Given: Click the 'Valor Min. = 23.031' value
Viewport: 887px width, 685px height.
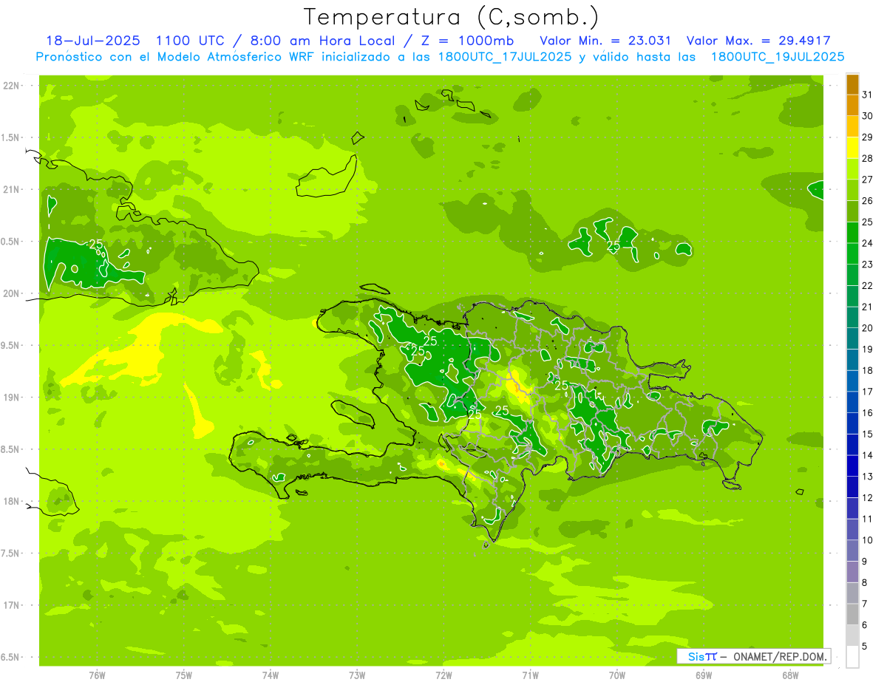Looking at the screenshot, I should [x=605, y=41].
